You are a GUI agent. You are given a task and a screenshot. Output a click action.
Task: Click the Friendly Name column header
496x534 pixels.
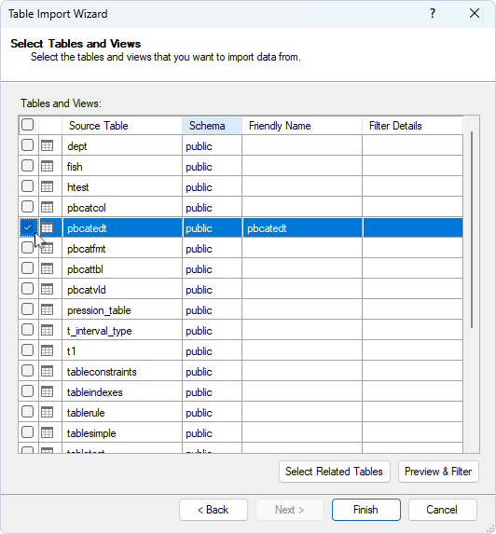tap(302, 126)
